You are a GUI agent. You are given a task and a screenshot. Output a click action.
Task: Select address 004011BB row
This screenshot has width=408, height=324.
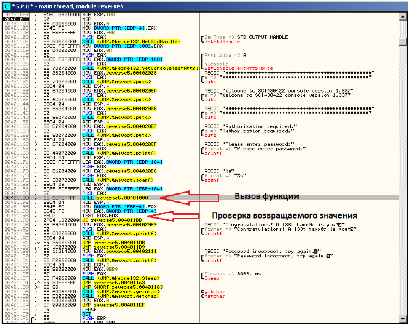click(17, 252)
